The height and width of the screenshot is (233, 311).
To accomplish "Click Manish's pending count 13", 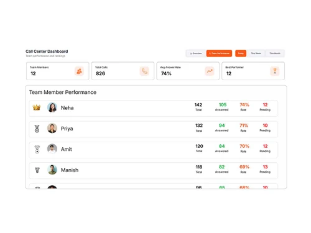I will click(x=265, y=167).
